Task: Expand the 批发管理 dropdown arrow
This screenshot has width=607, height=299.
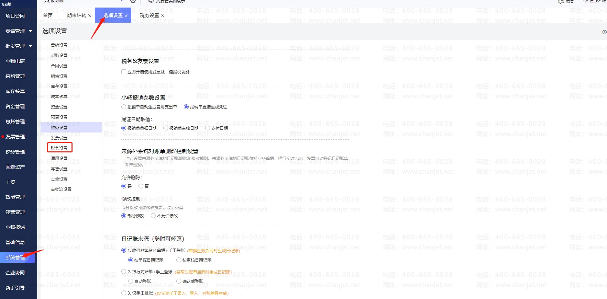Action: [31, 46]
